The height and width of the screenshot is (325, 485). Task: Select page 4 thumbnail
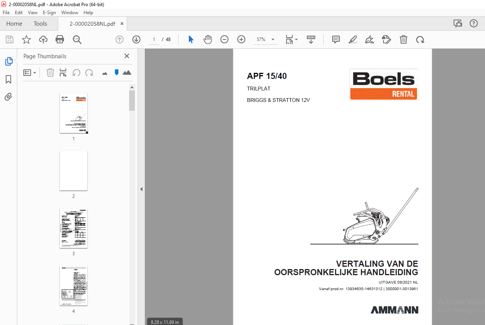(x=74, y=286)
